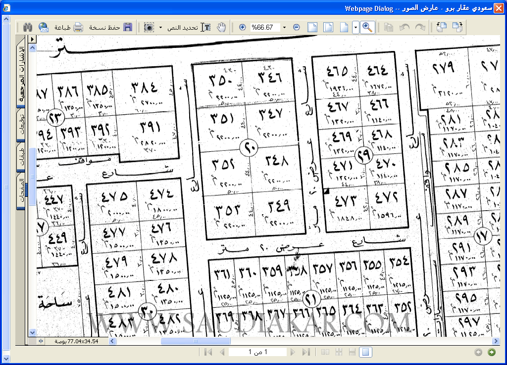Go to the last page
Screen dimensions: 507x365
click(306, 352)
